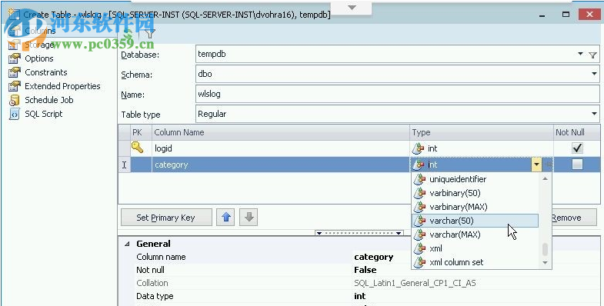This screenshot has height=306, width=604.
Task: Click the Data type property label
Action: pos(155,296)
